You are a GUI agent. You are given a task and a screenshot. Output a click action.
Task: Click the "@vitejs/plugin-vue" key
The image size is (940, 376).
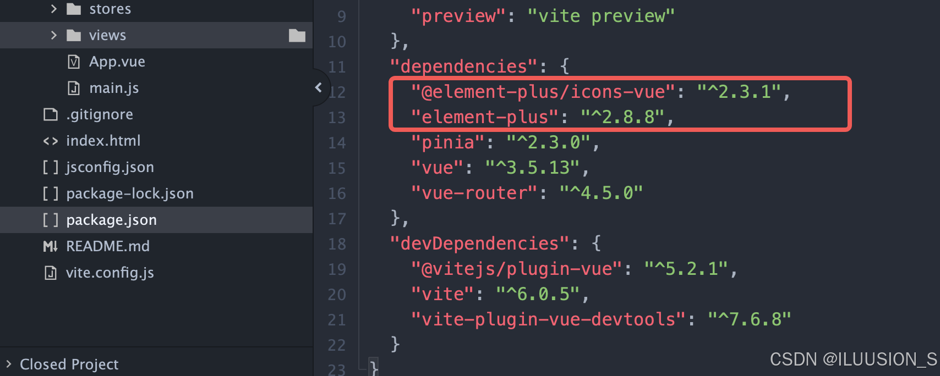pyautogui.click(x=516, y=269)
